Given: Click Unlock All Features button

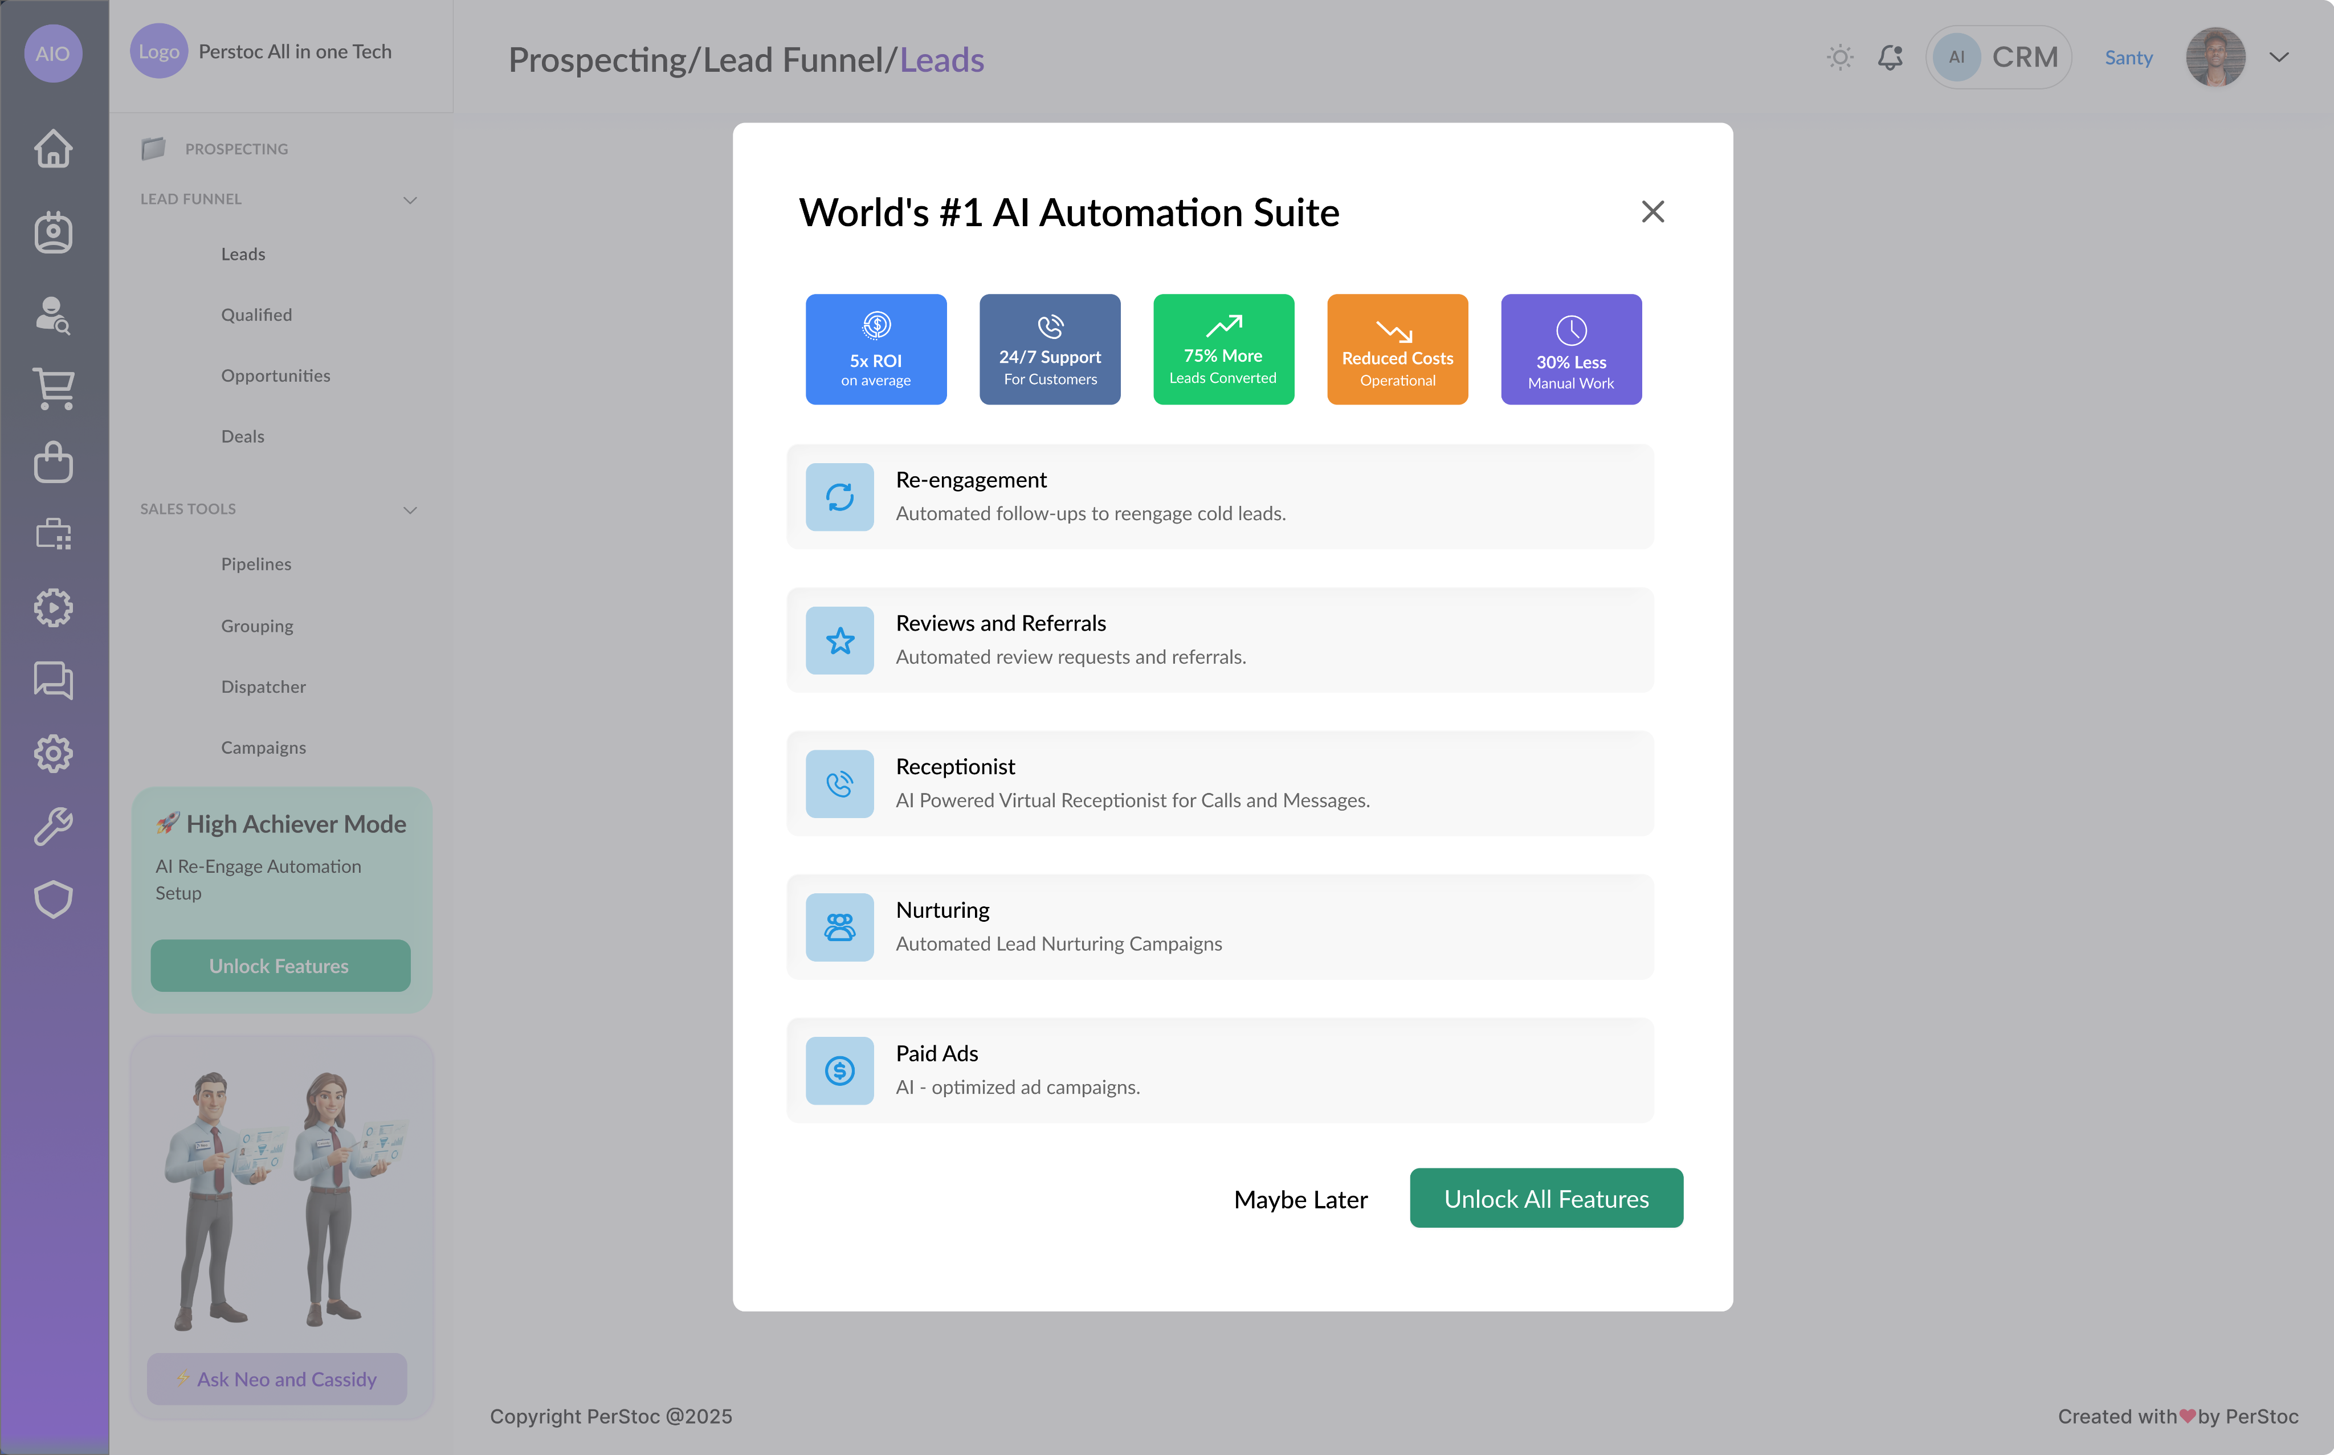Looking at the screenshot, I should pos(1546,1198).
